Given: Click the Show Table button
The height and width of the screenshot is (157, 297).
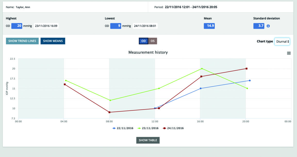Looking at the screenshot, I should point(148,140).
